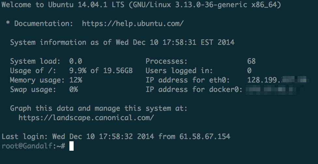Click the Processes count 68
This screenshot has width=318, height=164.
[x=251, y=61]
